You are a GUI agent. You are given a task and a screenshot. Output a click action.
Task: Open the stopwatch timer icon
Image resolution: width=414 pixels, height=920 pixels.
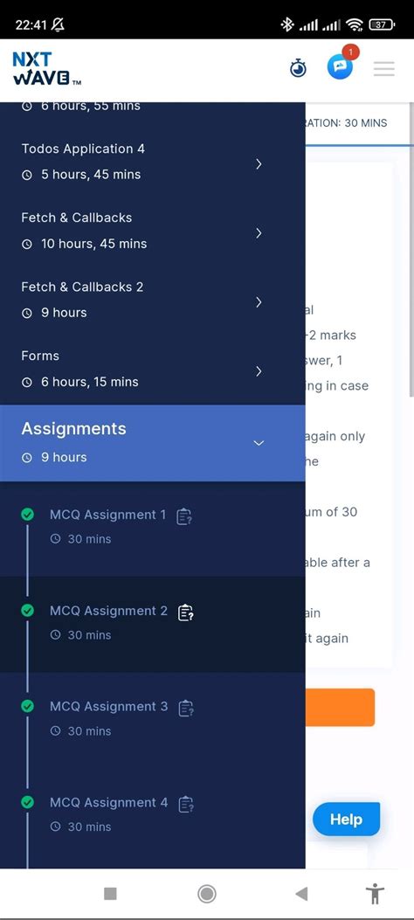click(299, 68)
